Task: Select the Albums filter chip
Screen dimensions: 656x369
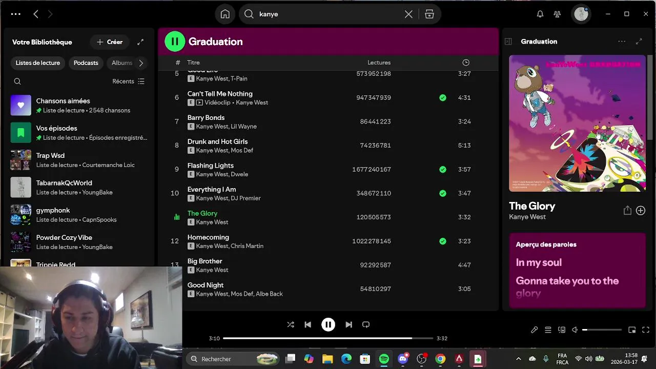Action: pyautogui.click(x=122, y=63)
